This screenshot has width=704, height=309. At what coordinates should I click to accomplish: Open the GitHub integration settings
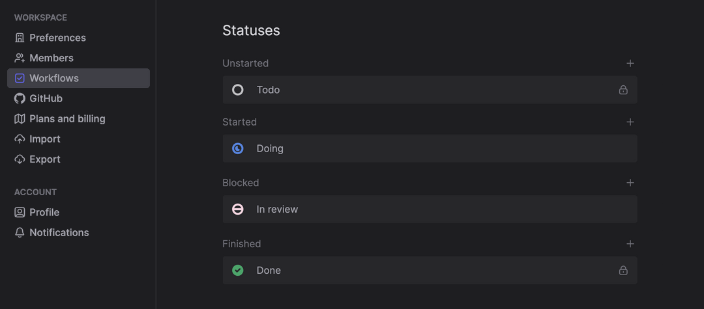point(46,98)
